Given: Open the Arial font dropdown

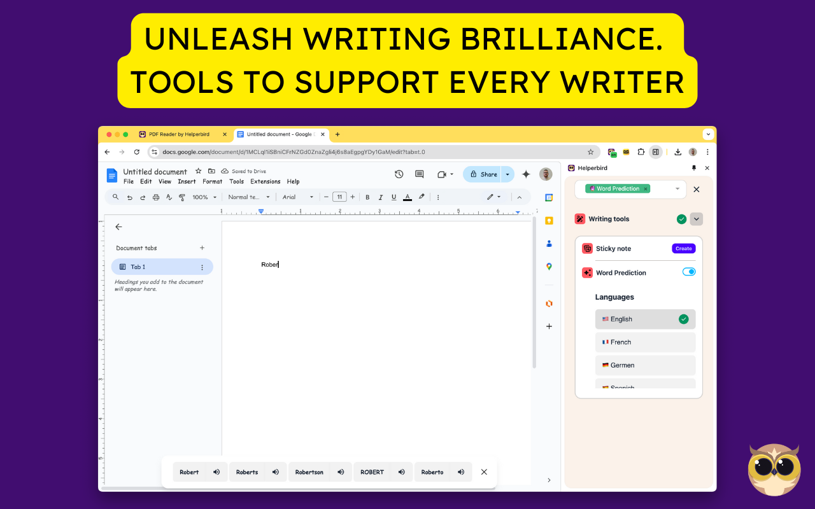Looking at the screenshot, I should pyautogui.click(x=297, y=197).
